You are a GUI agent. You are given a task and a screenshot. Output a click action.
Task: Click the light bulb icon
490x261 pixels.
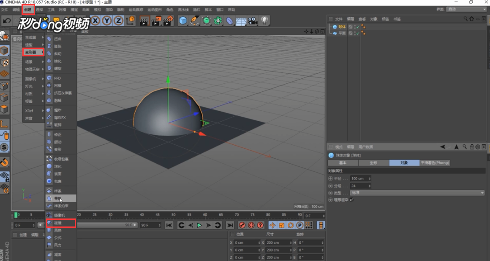264,20
